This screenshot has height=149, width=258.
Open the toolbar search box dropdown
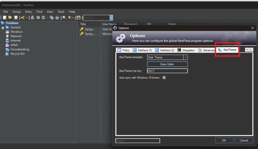click(111, 18)
